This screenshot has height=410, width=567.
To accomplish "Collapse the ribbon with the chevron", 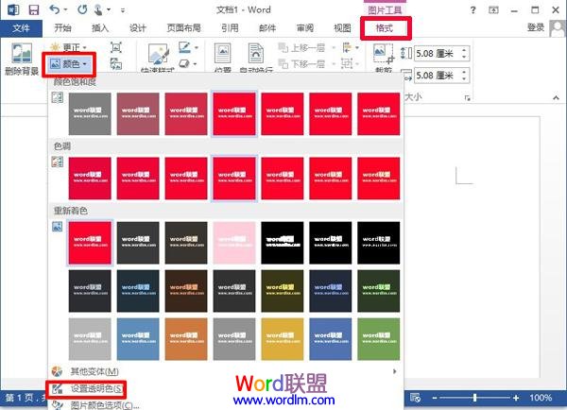I will [x=556, y=97].
